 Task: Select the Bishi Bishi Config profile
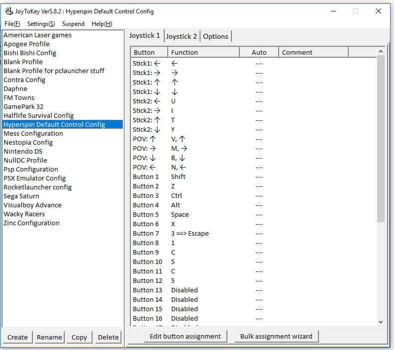coord(63,53)
